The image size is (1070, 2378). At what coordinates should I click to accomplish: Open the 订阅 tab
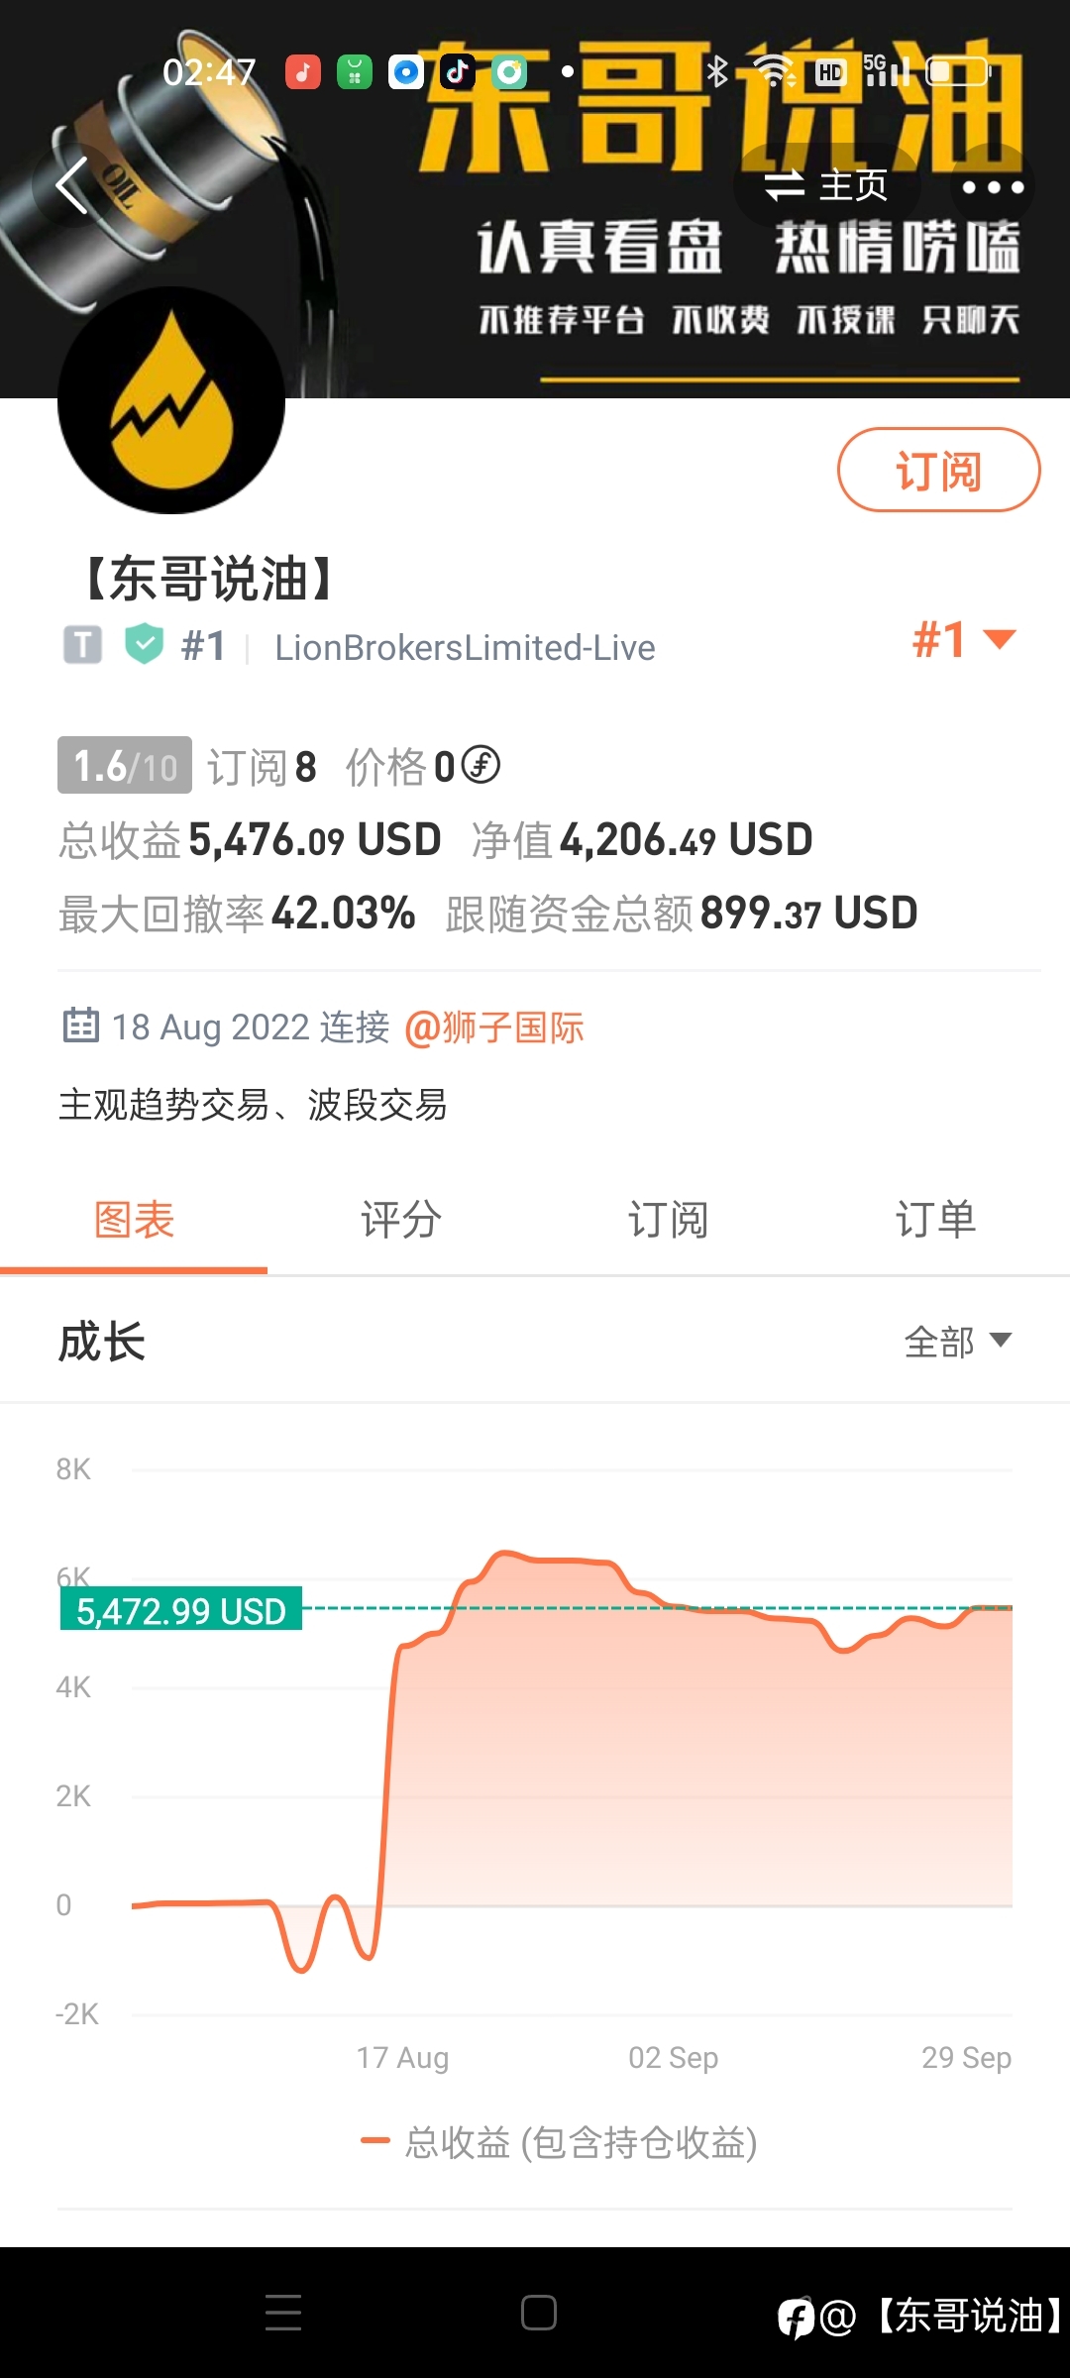669,1219
